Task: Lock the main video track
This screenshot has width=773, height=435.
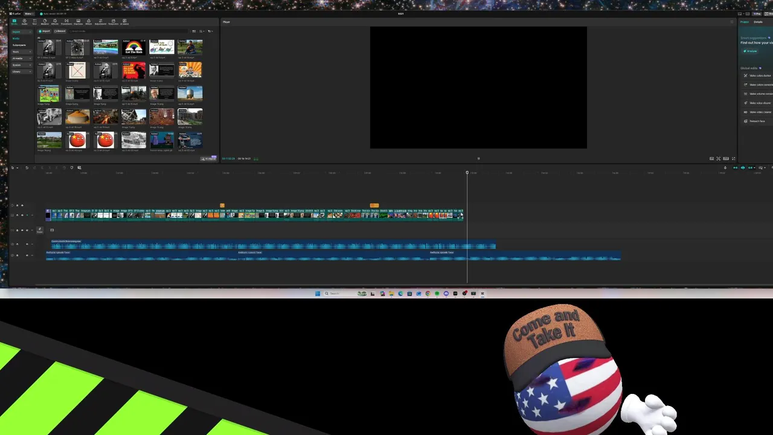Action: point(17,215)
